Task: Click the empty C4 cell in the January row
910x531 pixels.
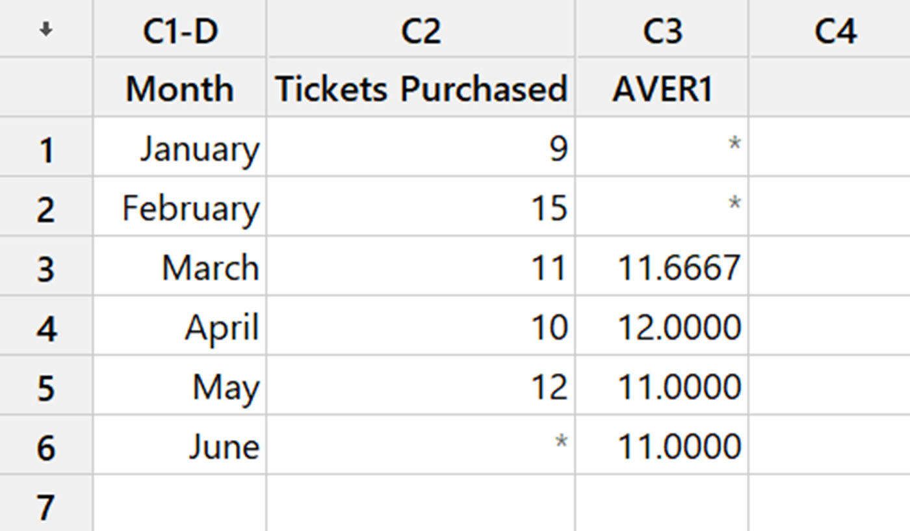Action: click(830, 147)
